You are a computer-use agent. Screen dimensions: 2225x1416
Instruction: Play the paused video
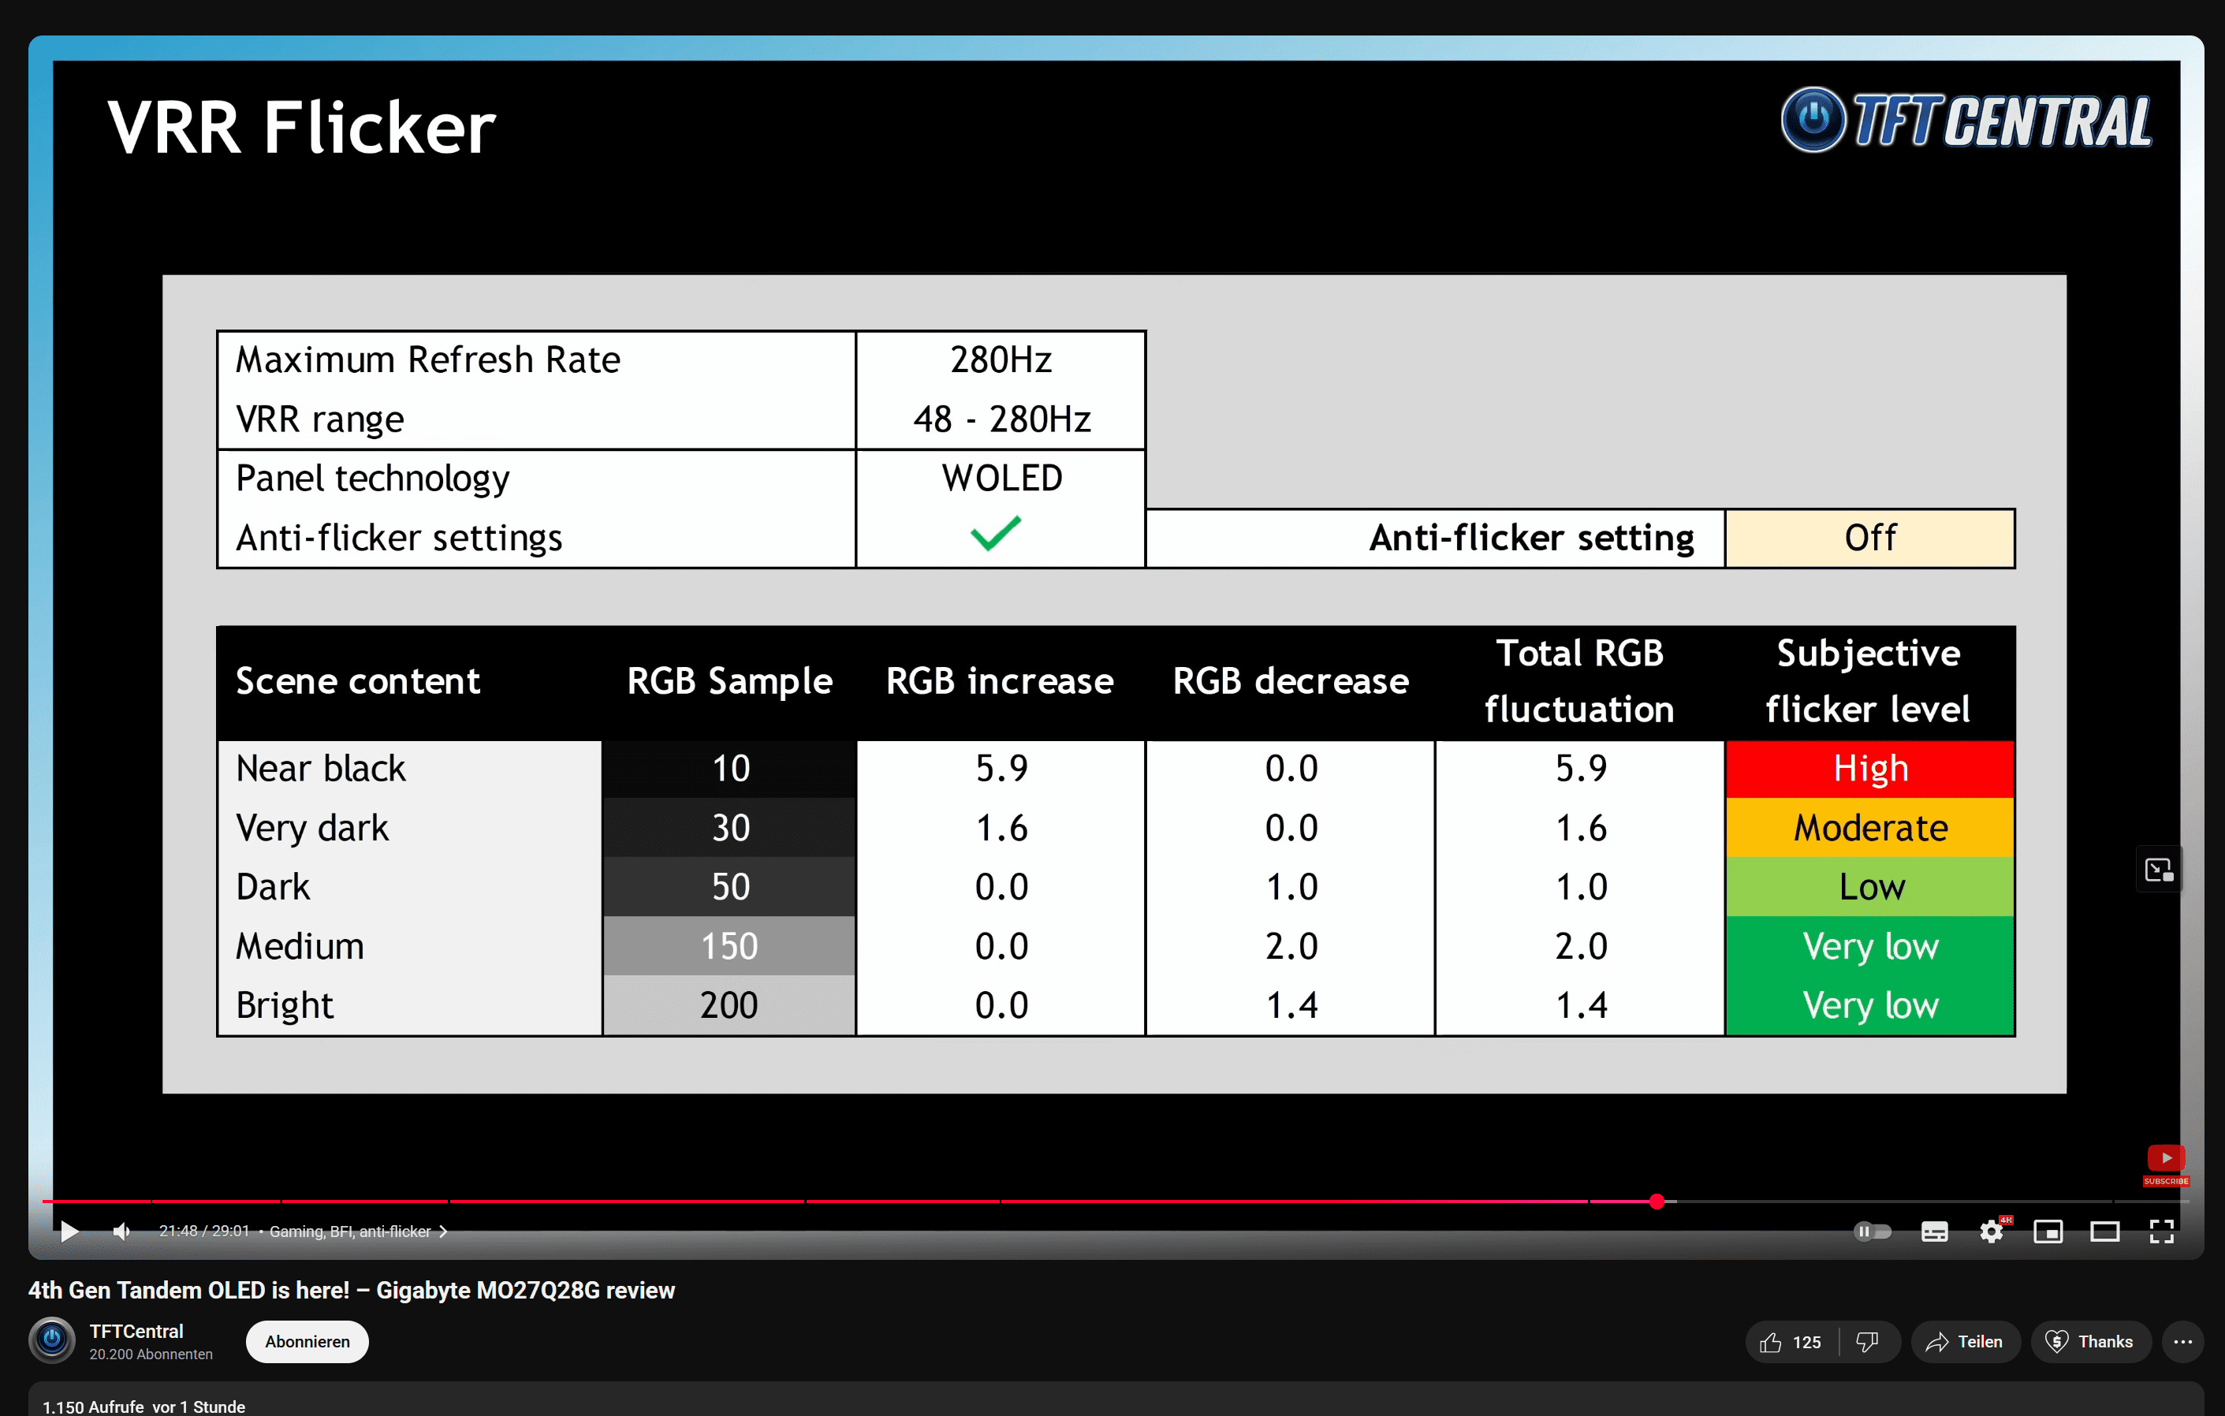pyautogui.click(x=69, y=1232)
